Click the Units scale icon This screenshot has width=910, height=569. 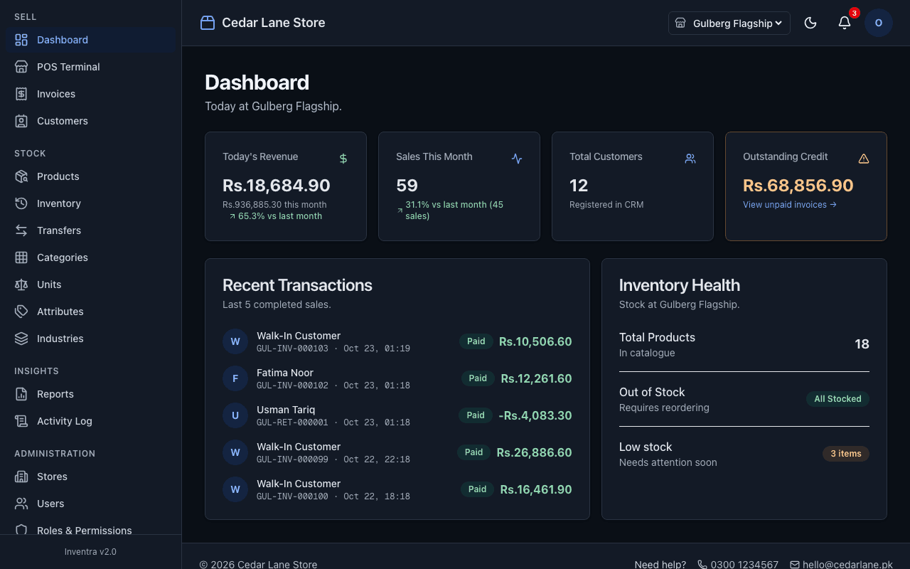click(21, 284)
